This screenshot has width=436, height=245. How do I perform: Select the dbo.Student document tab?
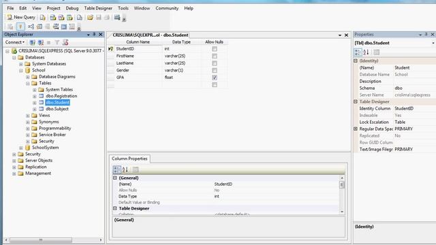click(x=150, y=35)
